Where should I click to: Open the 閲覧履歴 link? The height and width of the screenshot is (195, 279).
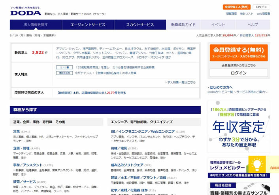(x=231, y=14)
